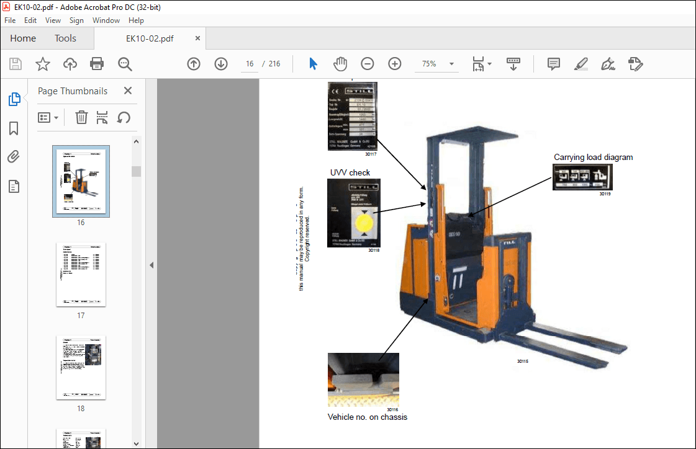This screenshot has width=696, height=449.
Task: Select the thumbnail for page 17
Action: pos(81,275)
